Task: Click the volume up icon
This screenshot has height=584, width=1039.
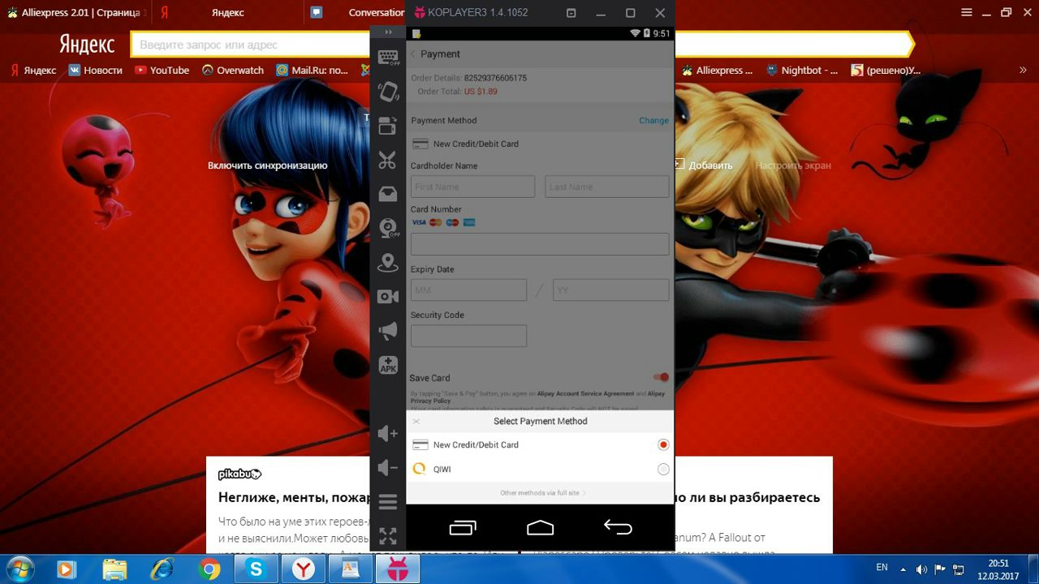Action: click(388, 434)
